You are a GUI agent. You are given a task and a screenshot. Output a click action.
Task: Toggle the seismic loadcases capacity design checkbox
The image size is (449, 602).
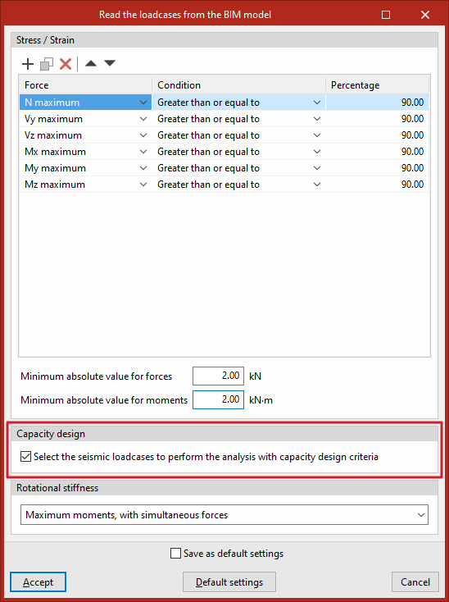[x=25, y=457]
